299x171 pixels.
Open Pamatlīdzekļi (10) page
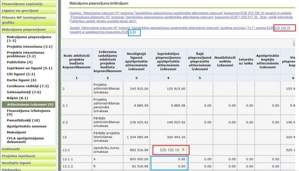point(23,120)
